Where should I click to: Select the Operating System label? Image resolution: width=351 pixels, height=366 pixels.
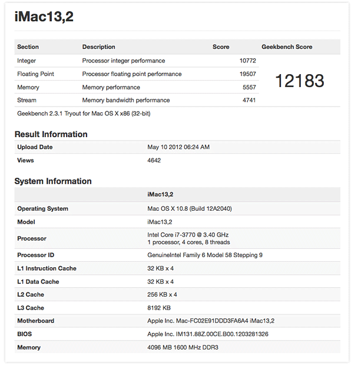(42, 209)
